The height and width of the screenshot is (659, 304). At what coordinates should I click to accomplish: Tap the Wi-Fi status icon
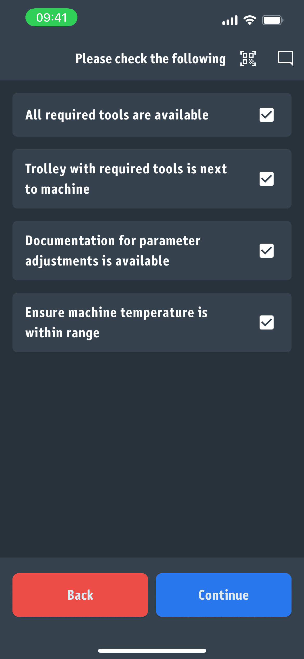(250, 20)
